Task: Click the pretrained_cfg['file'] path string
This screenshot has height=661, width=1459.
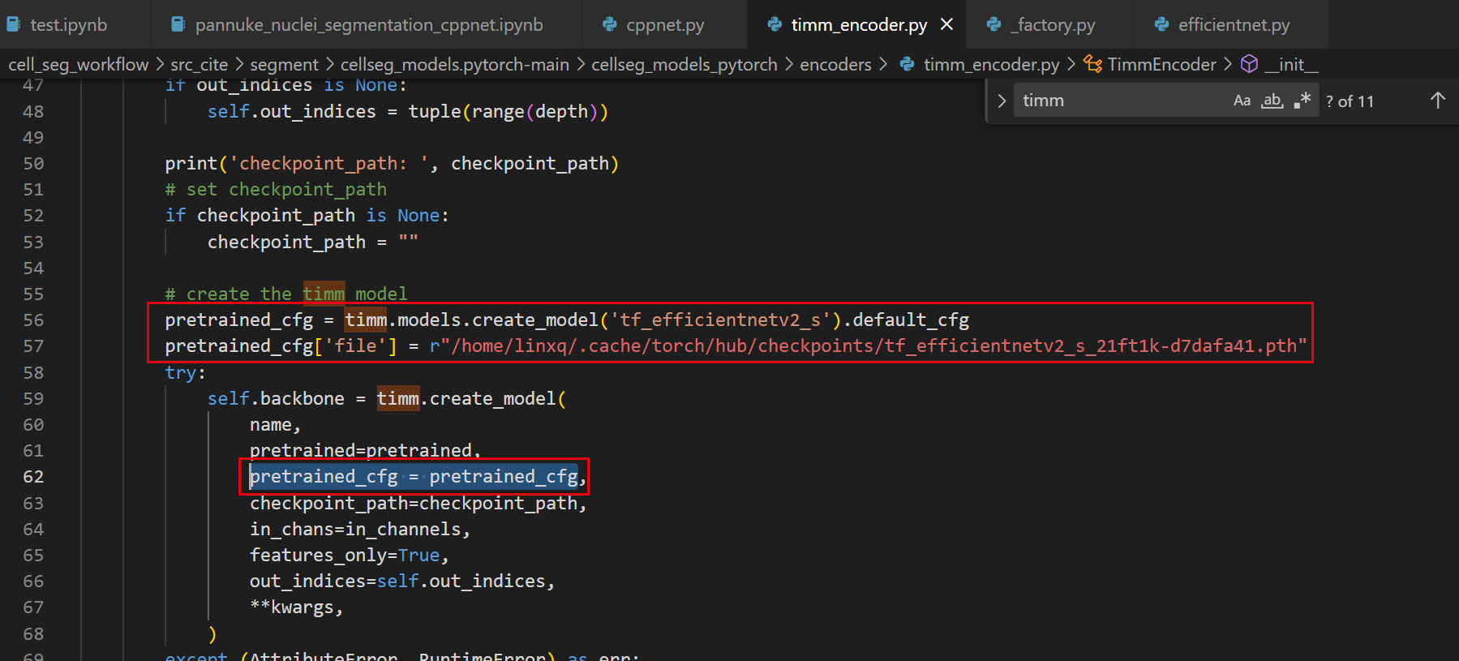Action: (869, 346)
